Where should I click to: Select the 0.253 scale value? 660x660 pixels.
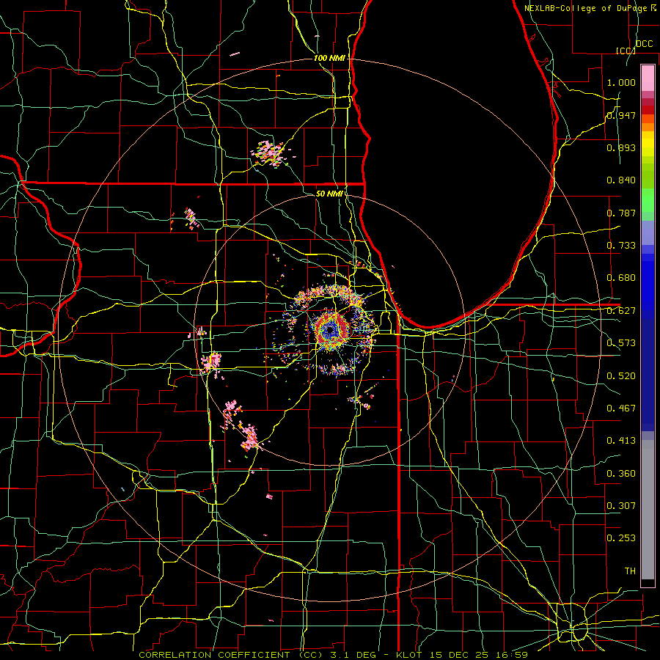click(x=621, y=538)
